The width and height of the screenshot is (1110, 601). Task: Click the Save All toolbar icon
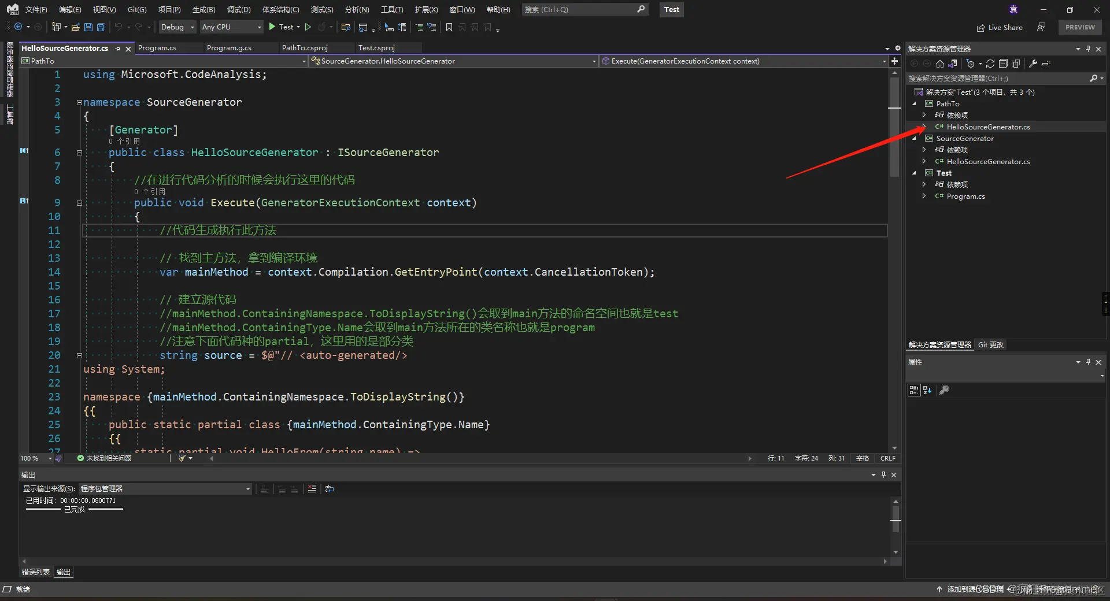tap(101, 27)
